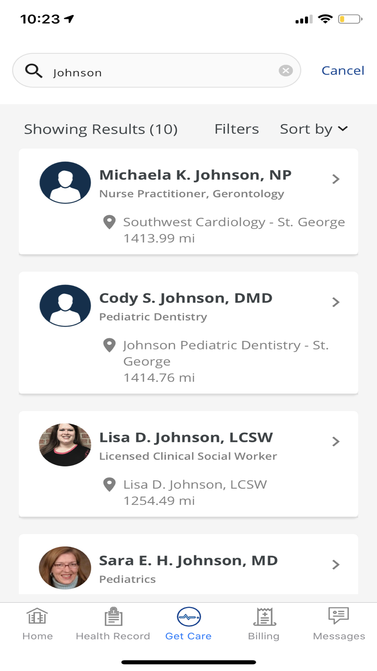The width and height of the screenshot is (377, 671).
Task: Select Lisa D. Johnson's profile photo
Action: 65,445
